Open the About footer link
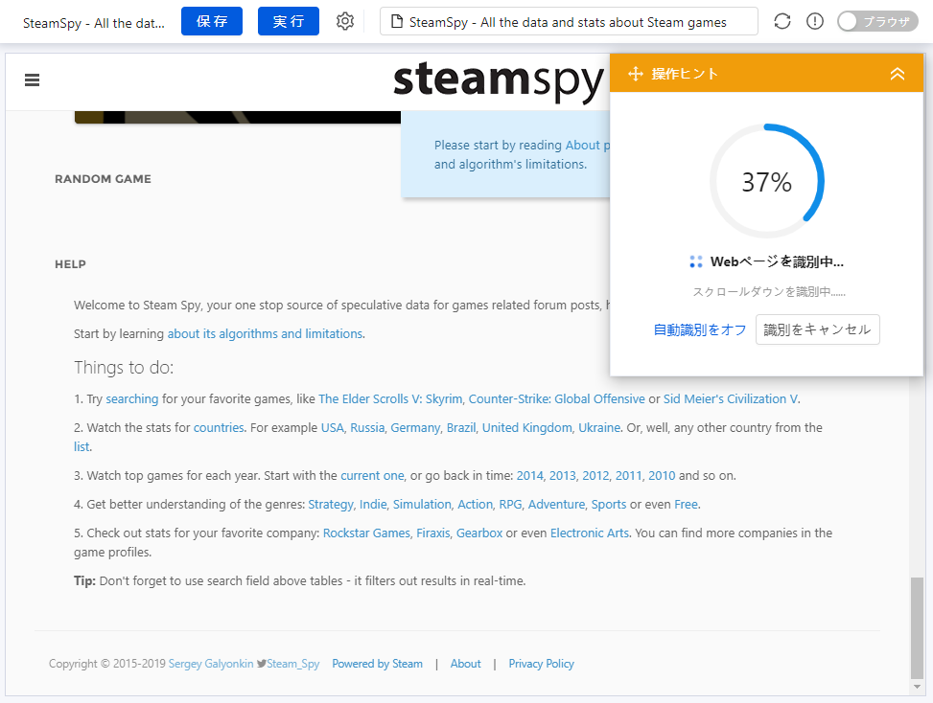 (465, 663)
